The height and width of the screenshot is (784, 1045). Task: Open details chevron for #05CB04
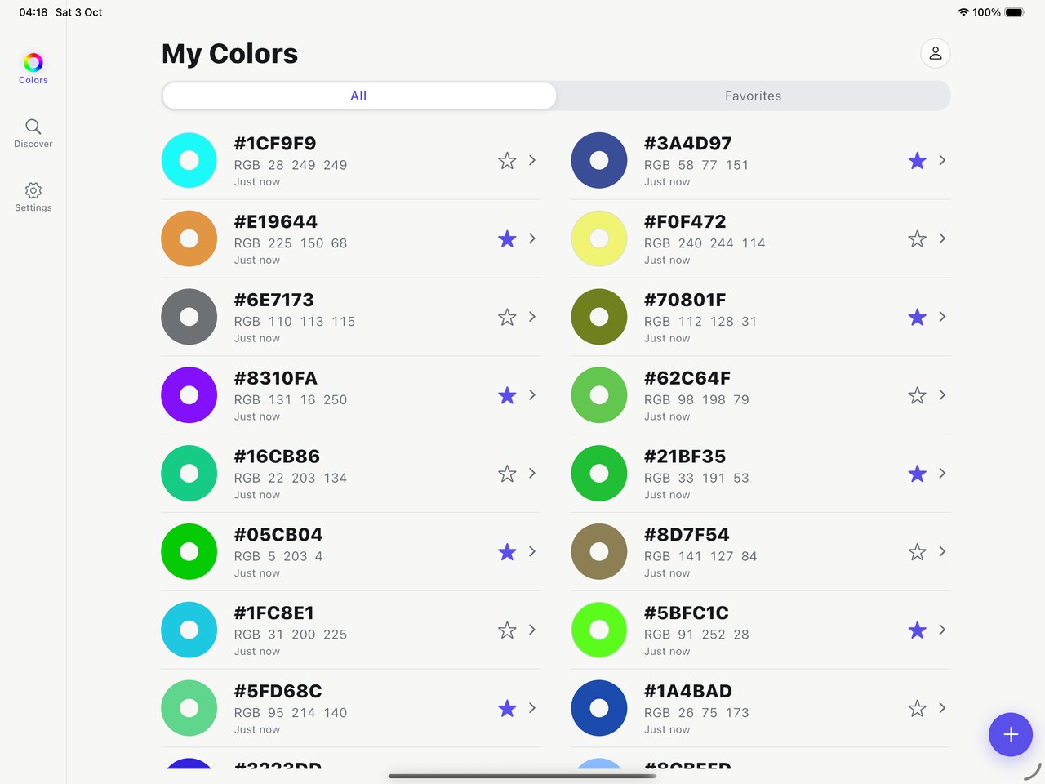(532, 551)
